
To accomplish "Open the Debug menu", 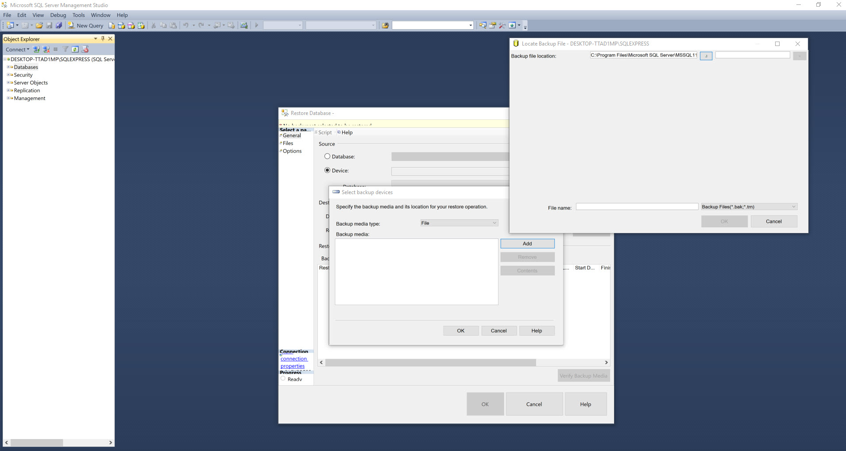I will click(x=58, y=15).
